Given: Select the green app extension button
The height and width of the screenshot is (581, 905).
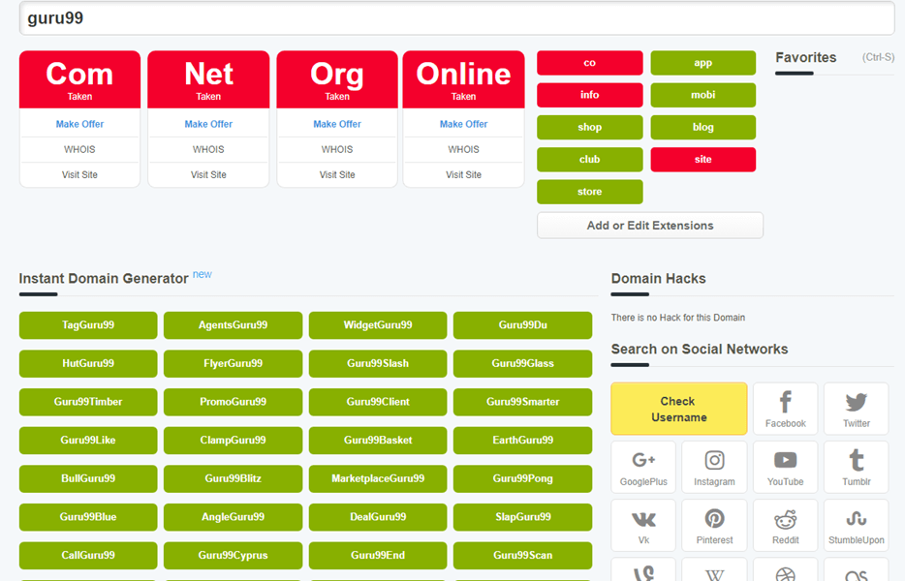Looking at the screenshot, I should pyautogui.click(x=702, y=63).
